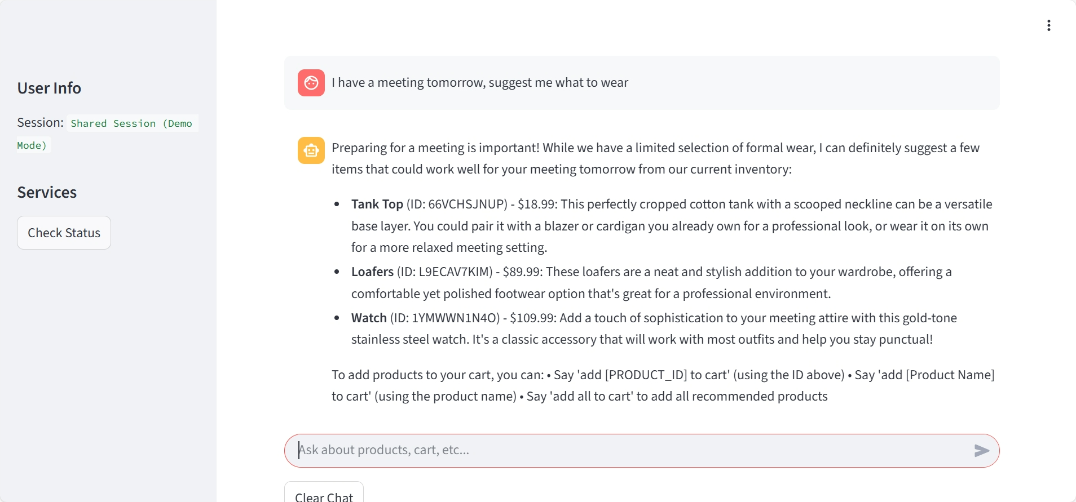This screenshot has height=502, width=1076.
Task: Click the Watch ID 1YMWWN1N4O
Action: point(455,318)
